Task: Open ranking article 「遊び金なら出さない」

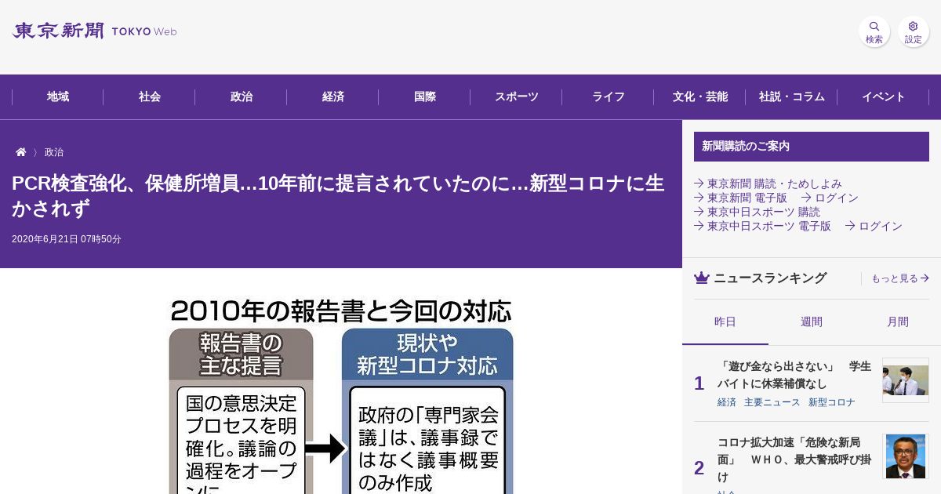Action: click(x=794, y=375)
